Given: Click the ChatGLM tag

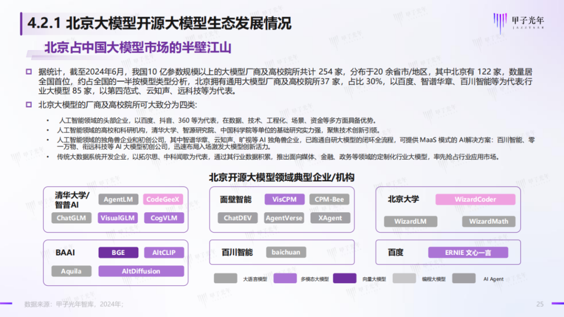Looking at the screenshot, I should point(71,218).
